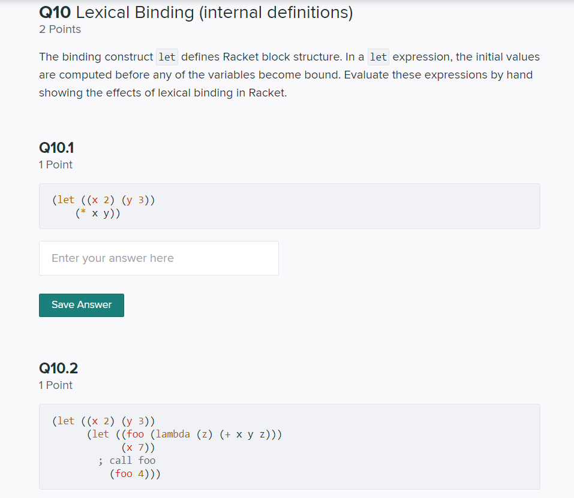Click the answer input field for Q10.1
This screenshot has width=574, height=498.
pos(158,258)
